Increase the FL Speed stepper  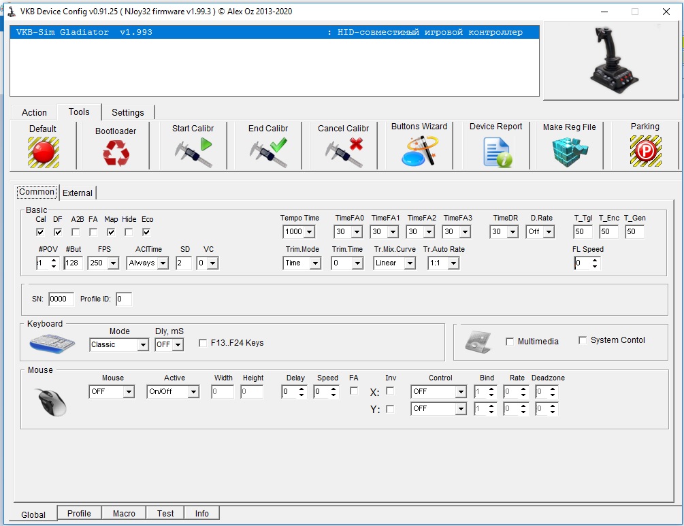coord(595,261)
